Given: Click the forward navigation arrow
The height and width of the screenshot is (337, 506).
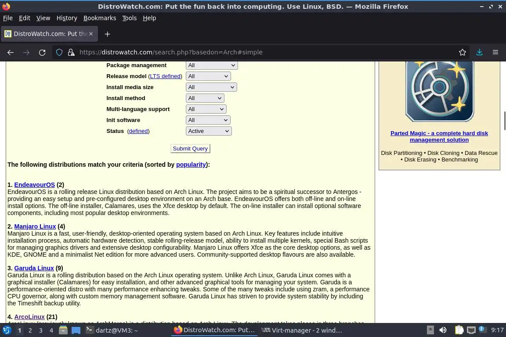Looking at the screenshot, I should 26,52.
